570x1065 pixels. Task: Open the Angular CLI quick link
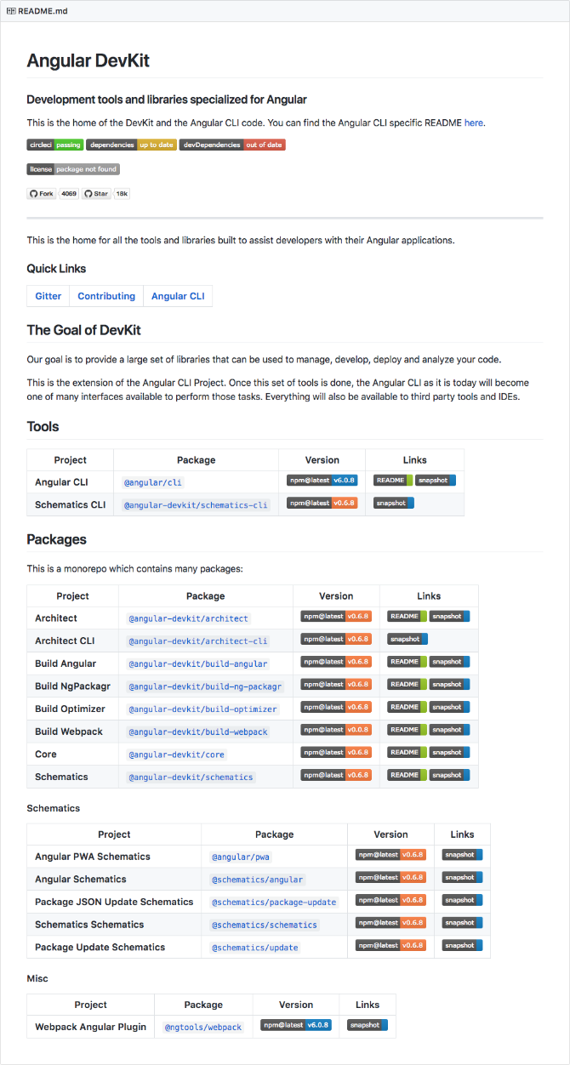pos(178,296)
